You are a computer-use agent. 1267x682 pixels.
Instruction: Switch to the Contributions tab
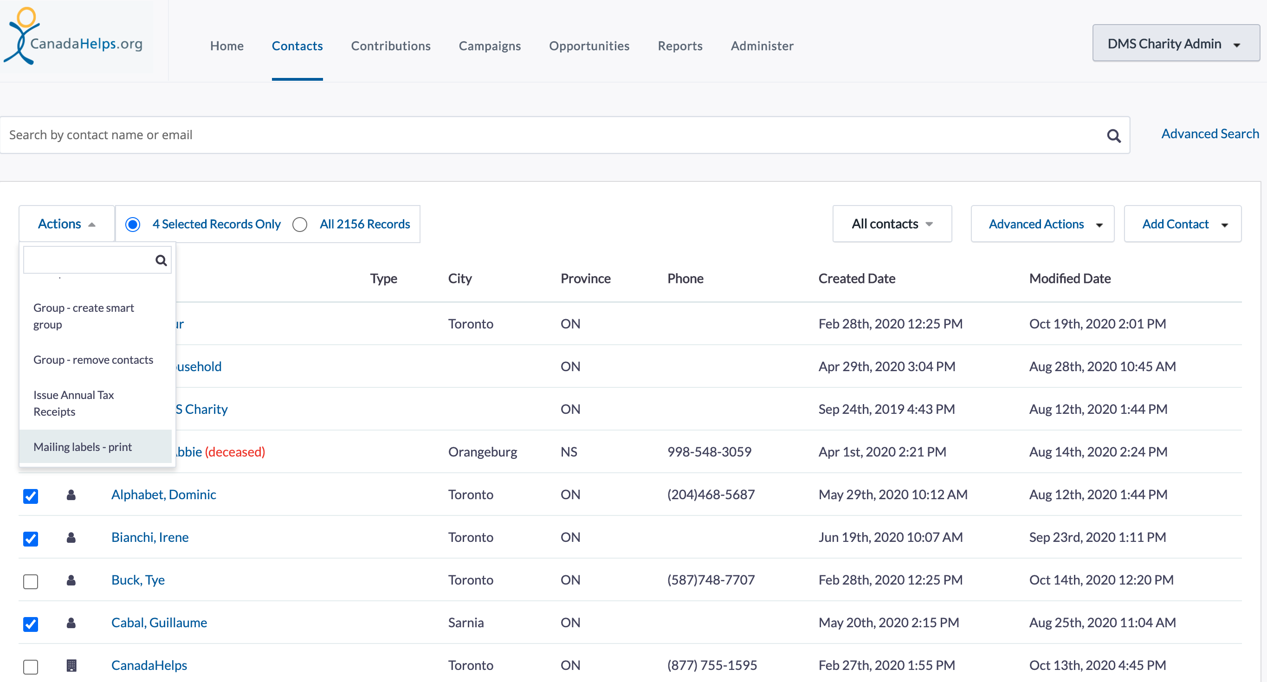click(x=390, y=46)
